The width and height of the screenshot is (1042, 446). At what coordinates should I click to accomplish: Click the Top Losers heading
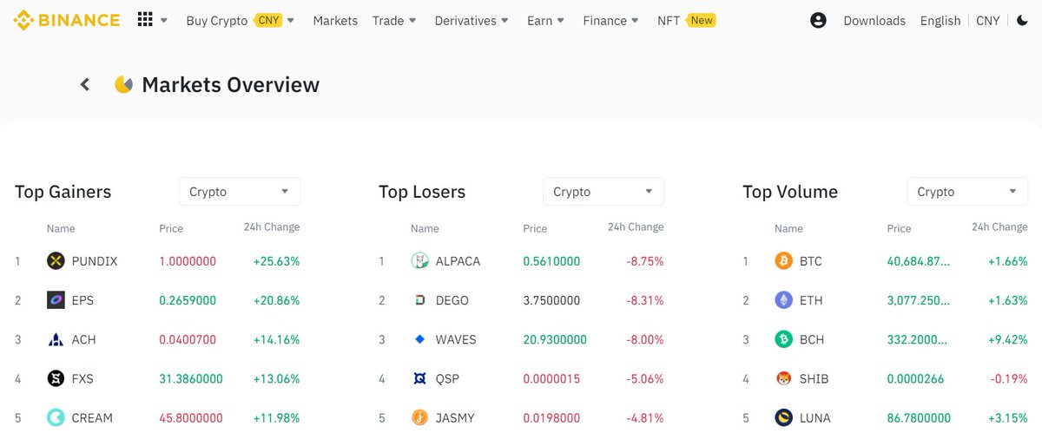(x=422, y=192)
